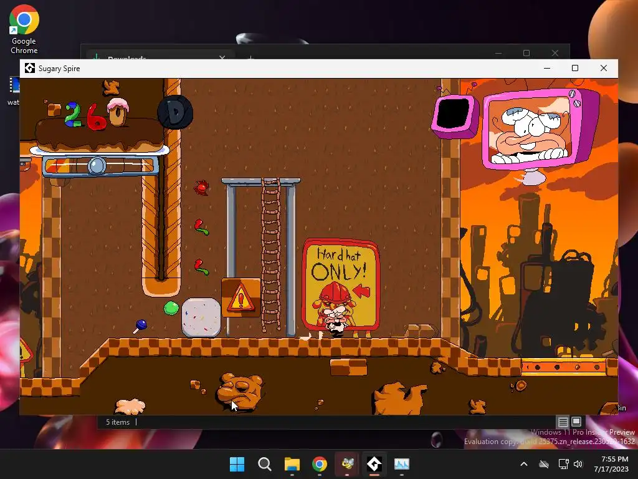The width and height of the screenshot is (638, 479).
Task: Click the rank D badge in game HUD
Action: (x=175, y=112)
